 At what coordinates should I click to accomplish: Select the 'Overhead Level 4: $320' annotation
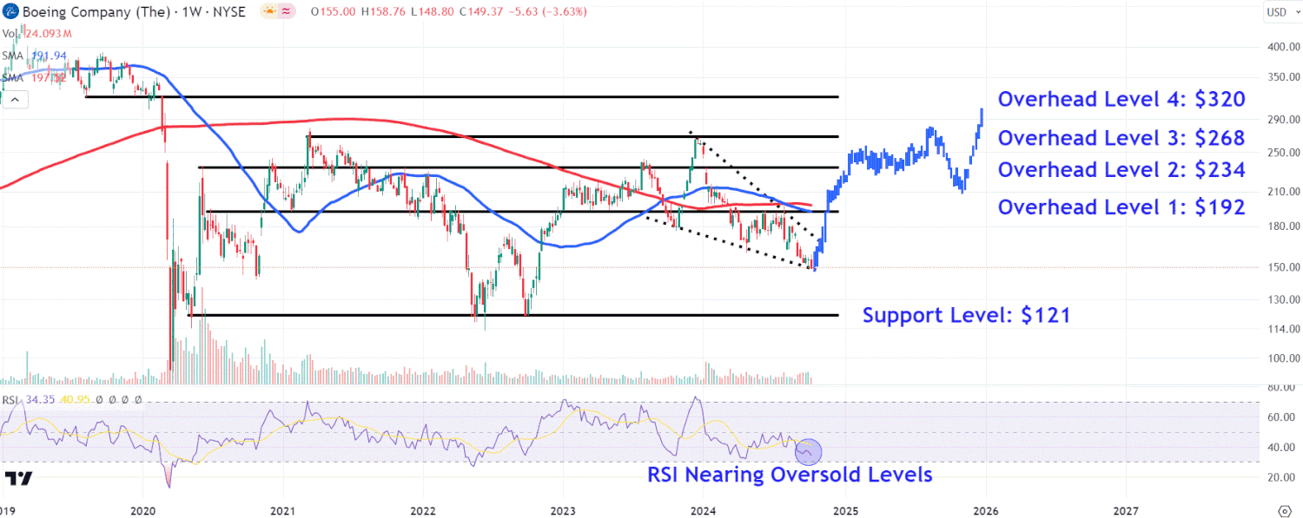tap(1121, 99)
